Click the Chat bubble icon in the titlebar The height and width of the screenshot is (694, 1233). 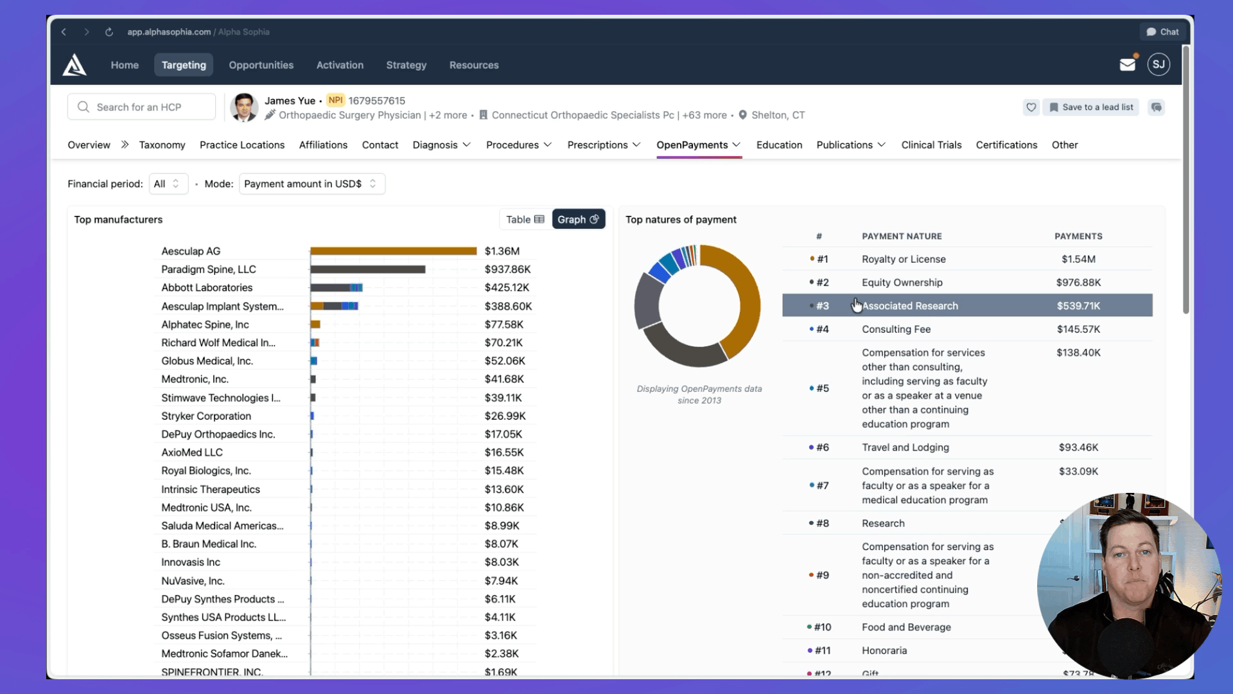1162,31
